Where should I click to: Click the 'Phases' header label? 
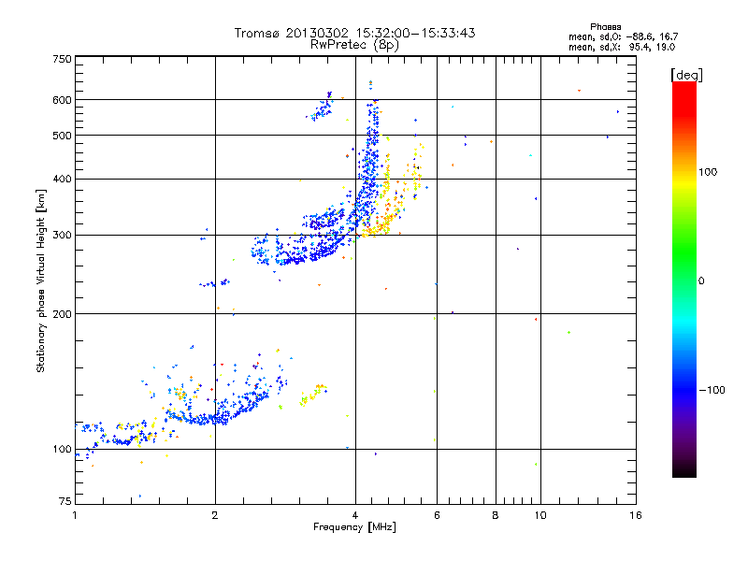(x=605, y=27)
